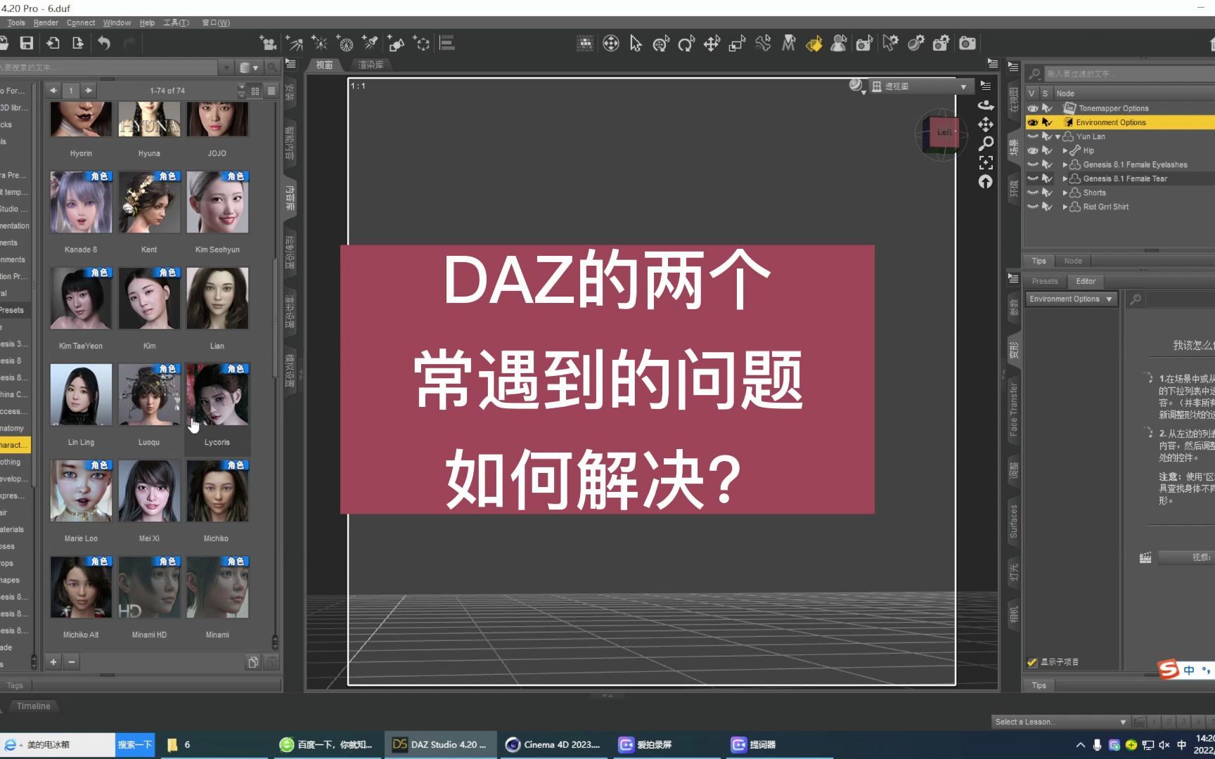Open the Select a Lesson control
The height and width of the screenshot is (759, 1215).
click(1060, 721)
